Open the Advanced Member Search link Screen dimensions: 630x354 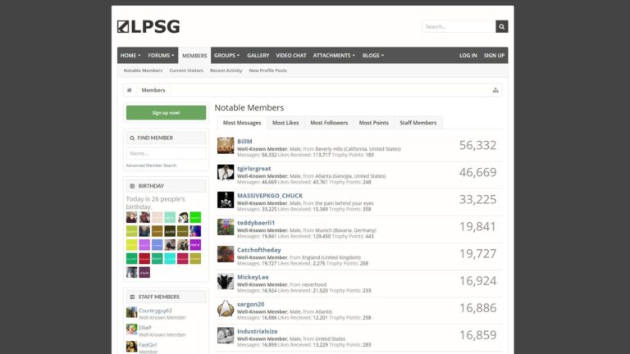click(x=151, y=166)
